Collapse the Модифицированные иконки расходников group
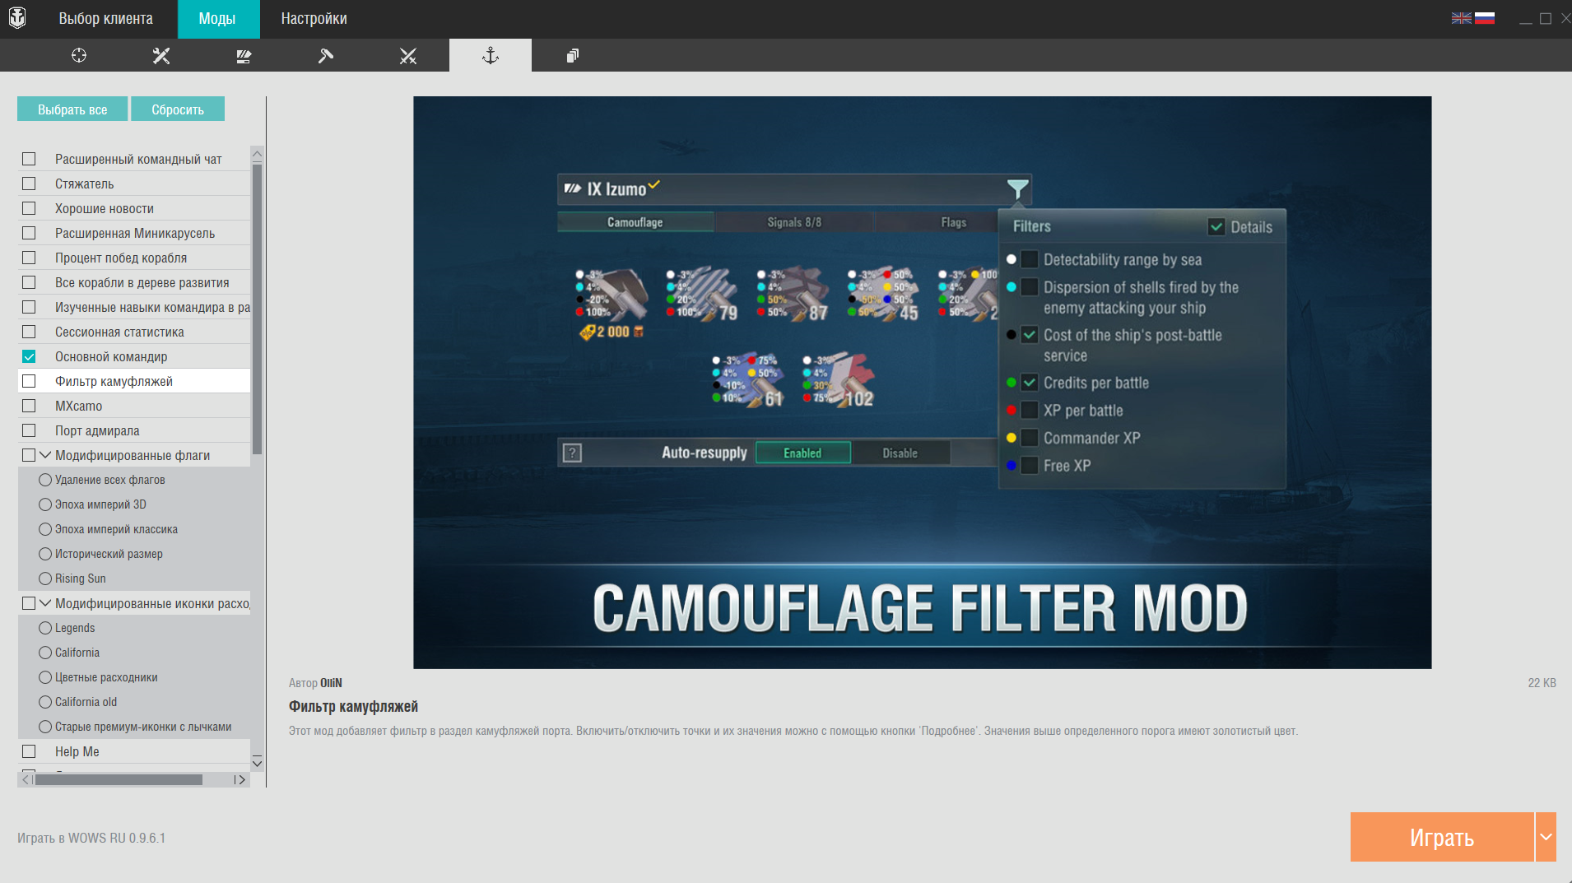 click(46, 603)
